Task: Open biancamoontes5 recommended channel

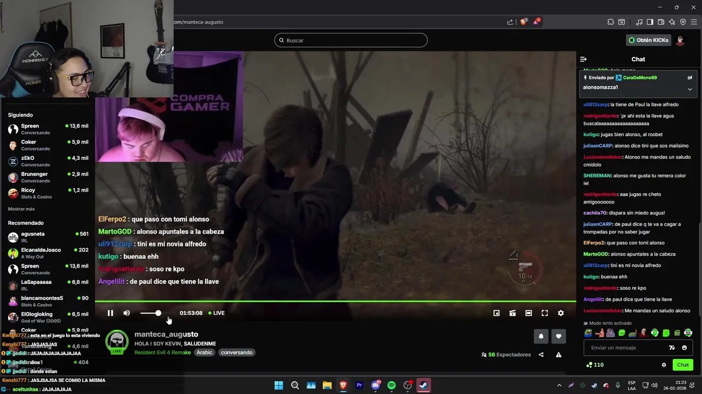Action: click(x=48, y=301)
